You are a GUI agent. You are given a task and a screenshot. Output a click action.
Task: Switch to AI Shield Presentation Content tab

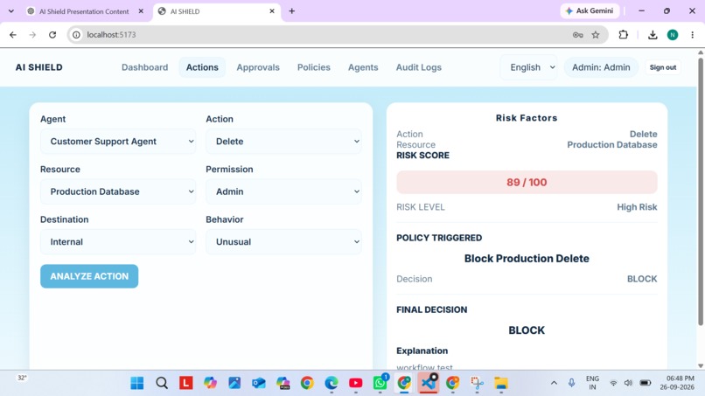84,11
